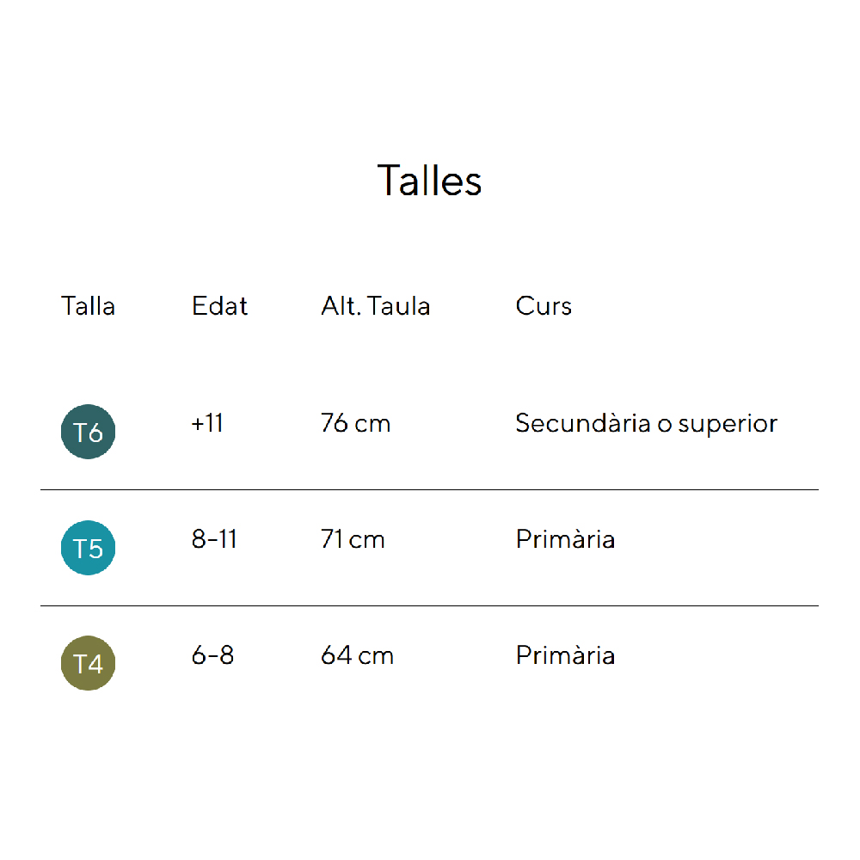Select the 64 cm table height

pos(357,655)
